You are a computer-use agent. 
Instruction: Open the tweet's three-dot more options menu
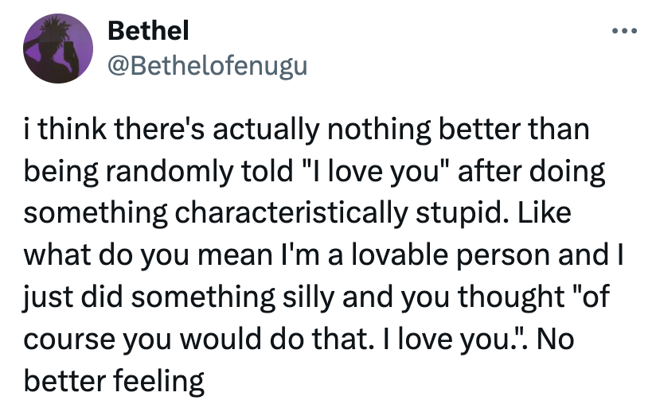tap(624, 33)
